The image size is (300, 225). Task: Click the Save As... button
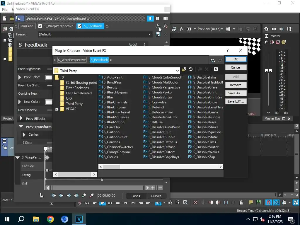(x=236, y=93)
